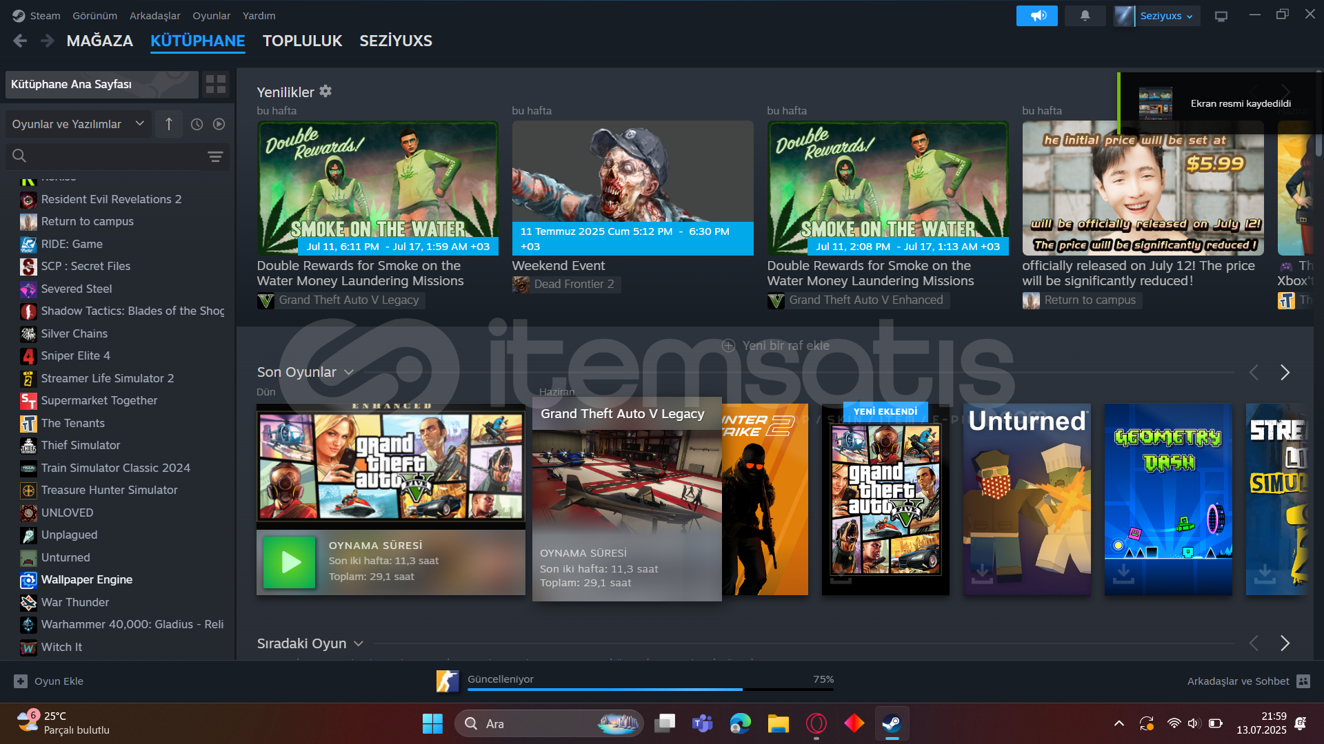Viewport: 1324px width, 744px height.
Task: Click Yeni bir raf ekle
Action: pyautogui.click(x=776, y=346)
